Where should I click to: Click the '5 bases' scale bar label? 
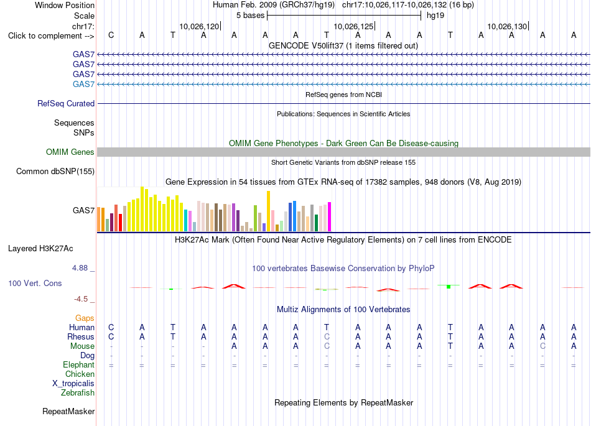click(x=251, y=16)
